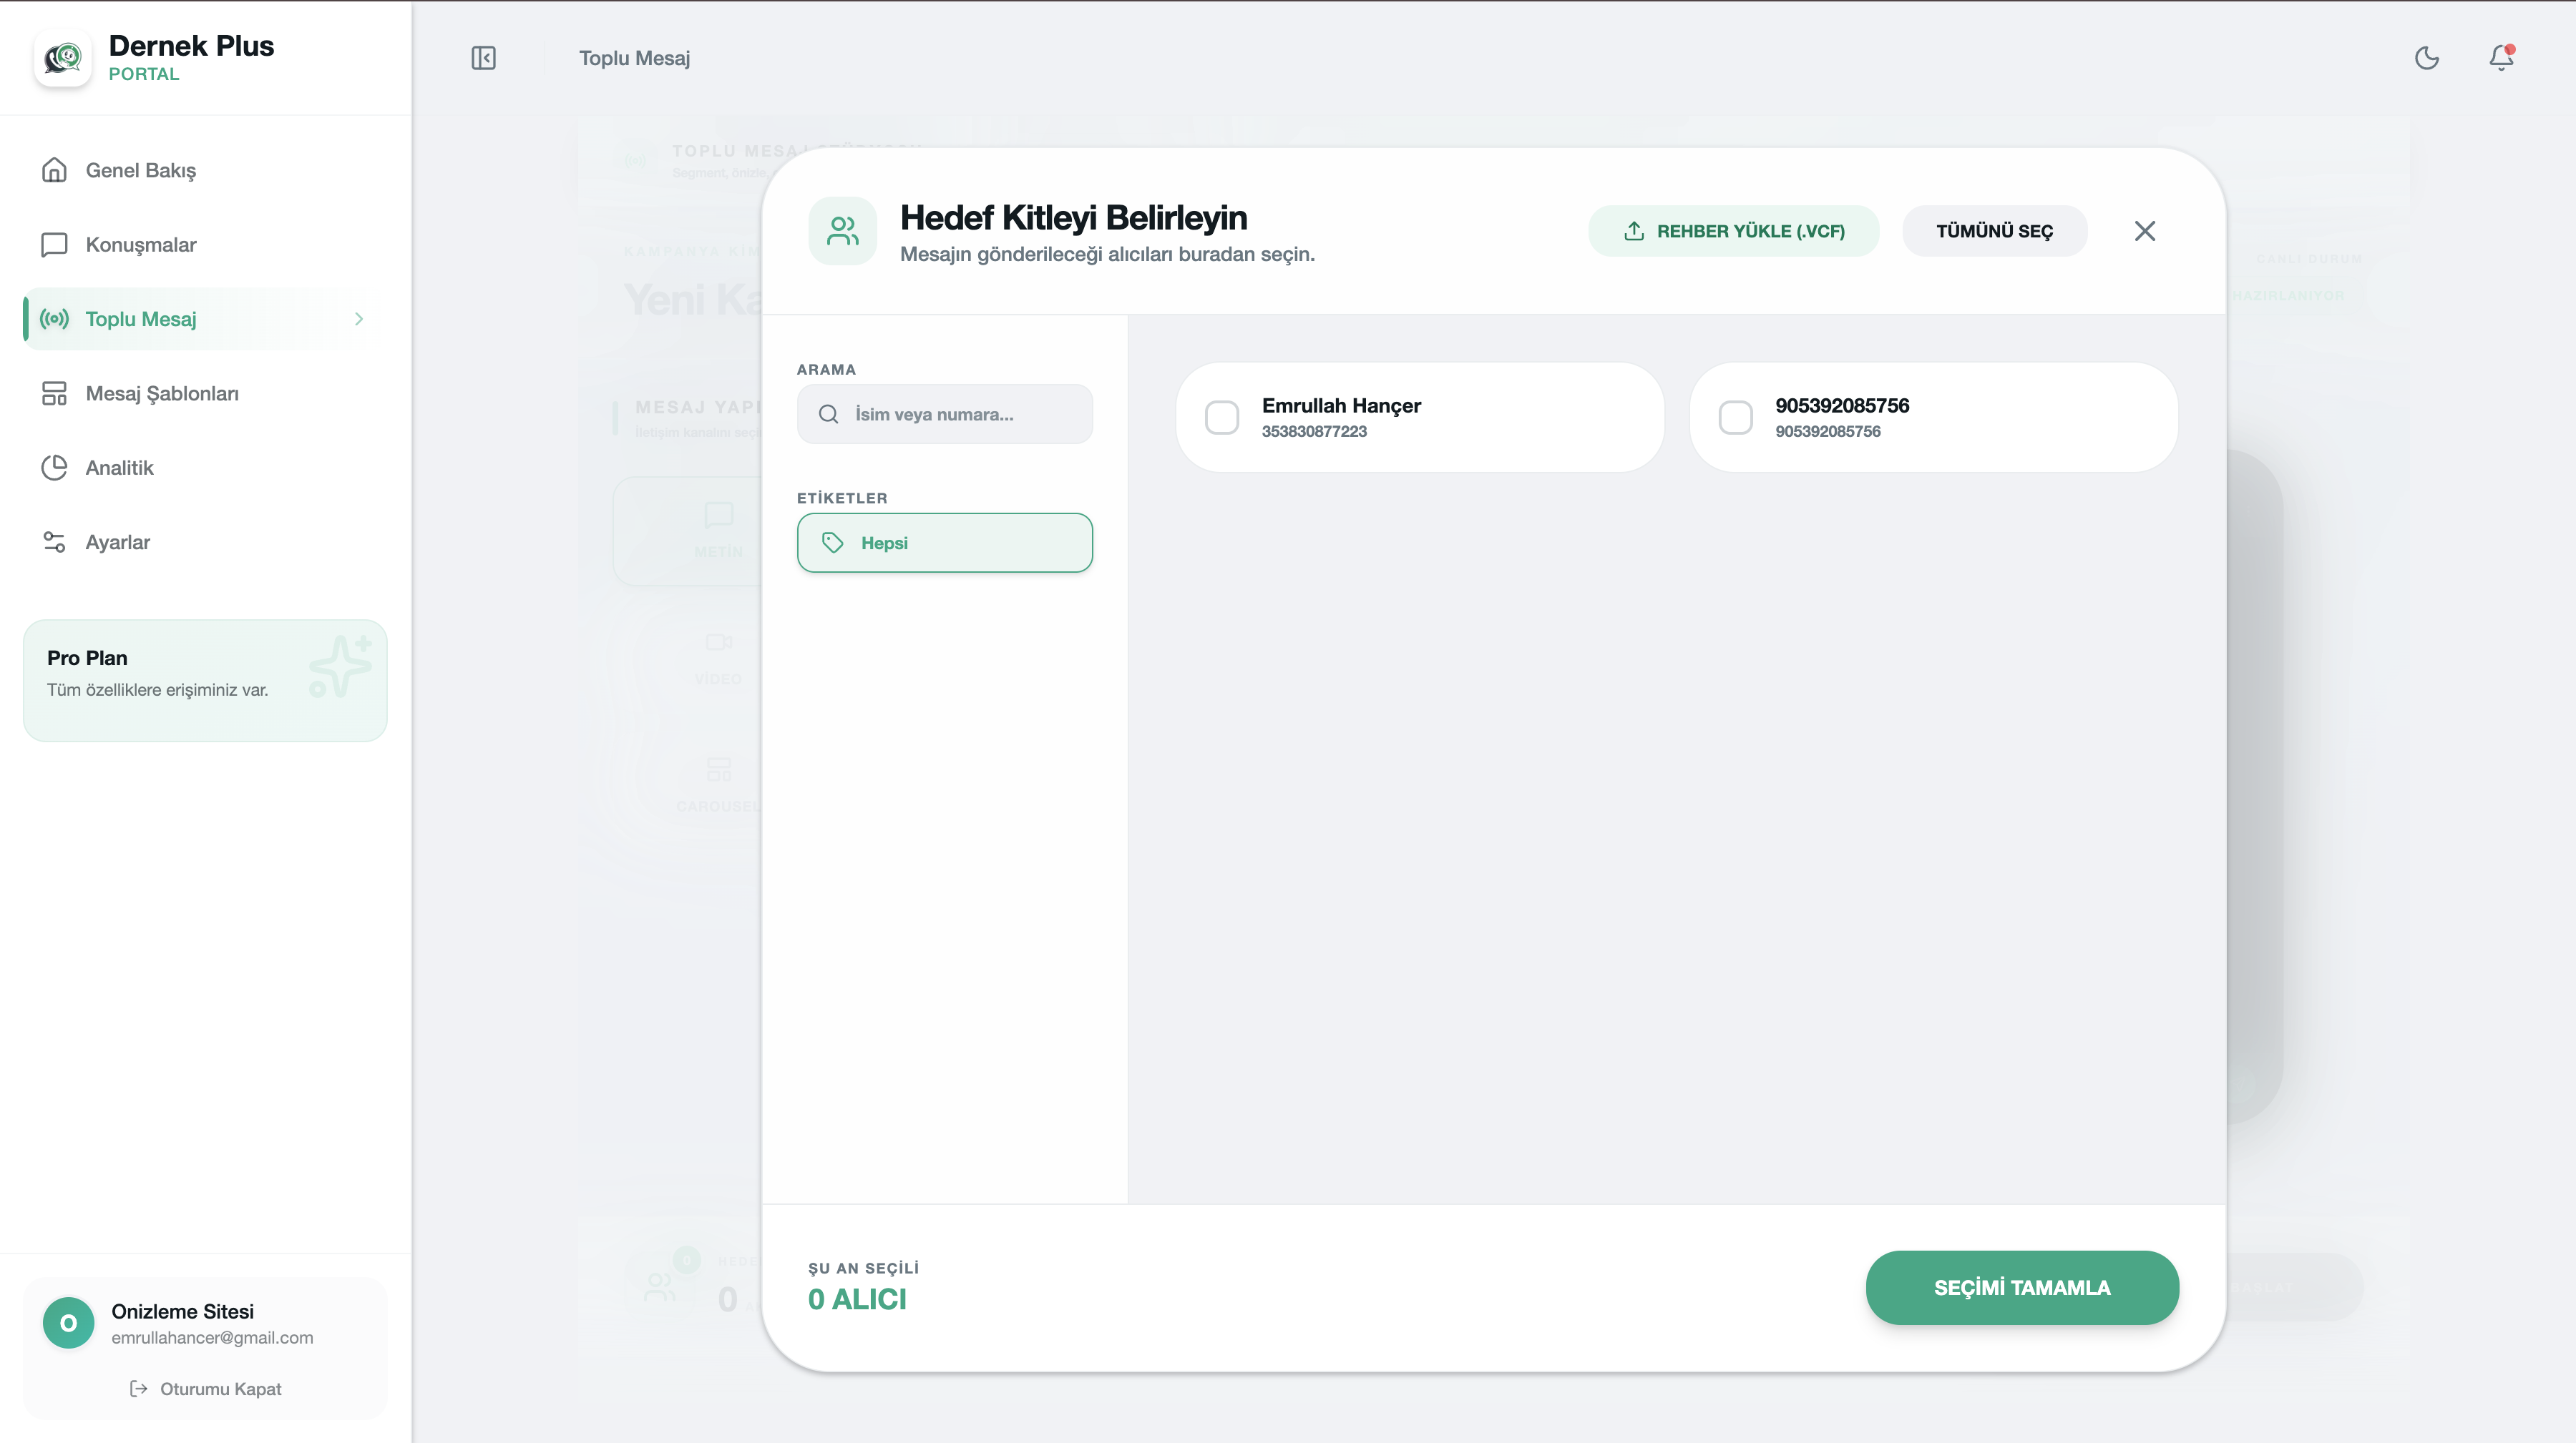This screenshot has width=2576, height=1443.
Task: Click the Genel Bakış home icon
Action: [54, 170]
